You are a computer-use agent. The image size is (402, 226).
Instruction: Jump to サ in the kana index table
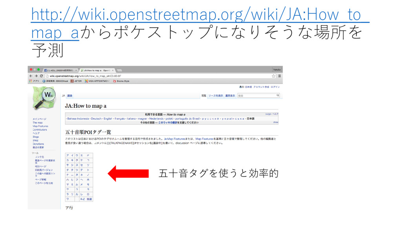click(68, 165)
